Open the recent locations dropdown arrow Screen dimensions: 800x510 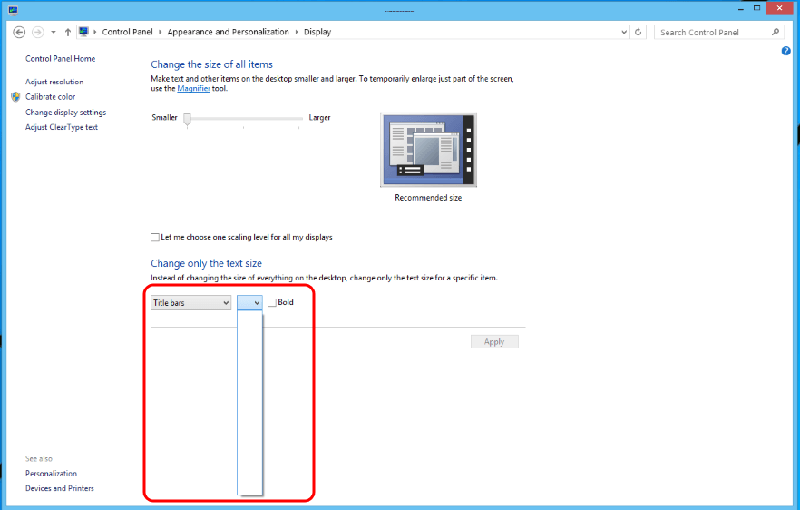[54, 32]
